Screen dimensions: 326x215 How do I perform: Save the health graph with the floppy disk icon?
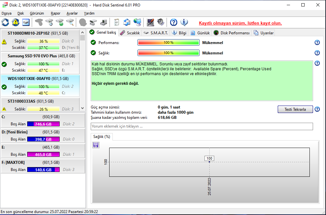(96, 145)
